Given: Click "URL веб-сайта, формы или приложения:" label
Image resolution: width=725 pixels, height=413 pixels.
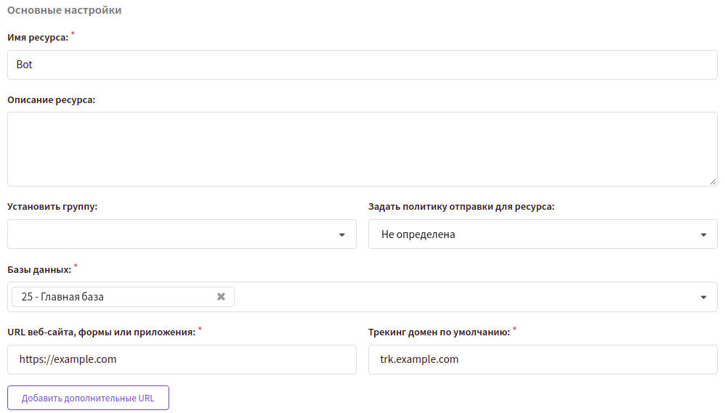Looking at the screenshot, I should pyautogui.click(x=101, y=332).
